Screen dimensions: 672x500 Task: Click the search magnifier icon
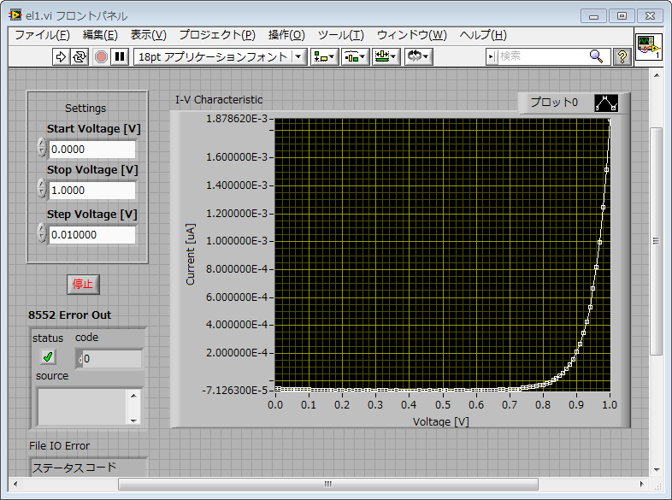[x=596, y=56]
